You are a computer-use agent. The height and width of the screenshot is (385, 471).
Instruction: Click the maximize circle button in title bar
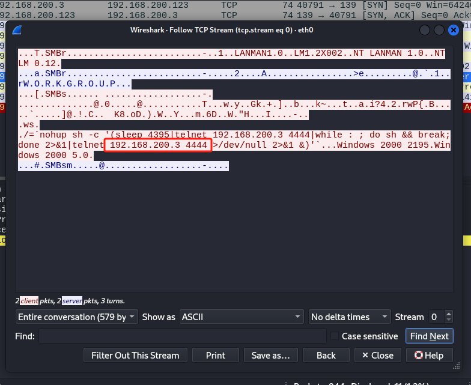[439, 30]
